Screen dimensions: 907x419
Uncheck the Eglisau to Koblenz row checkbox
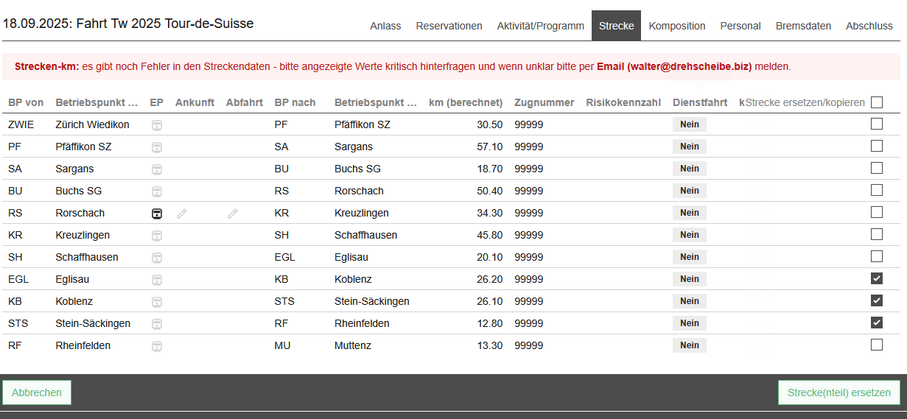click(876, 278)
